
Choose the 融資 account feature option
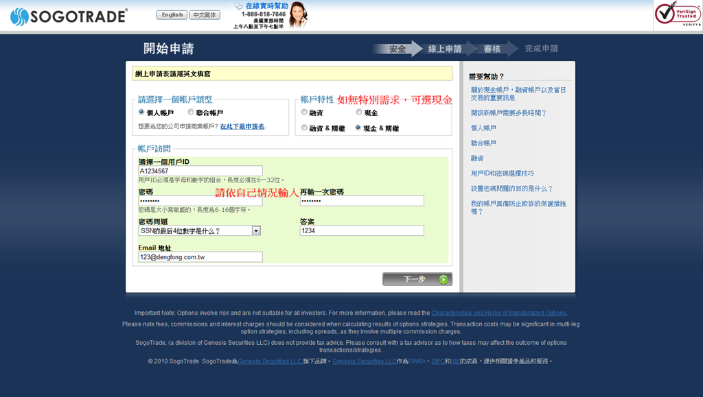tap(304, 112)
